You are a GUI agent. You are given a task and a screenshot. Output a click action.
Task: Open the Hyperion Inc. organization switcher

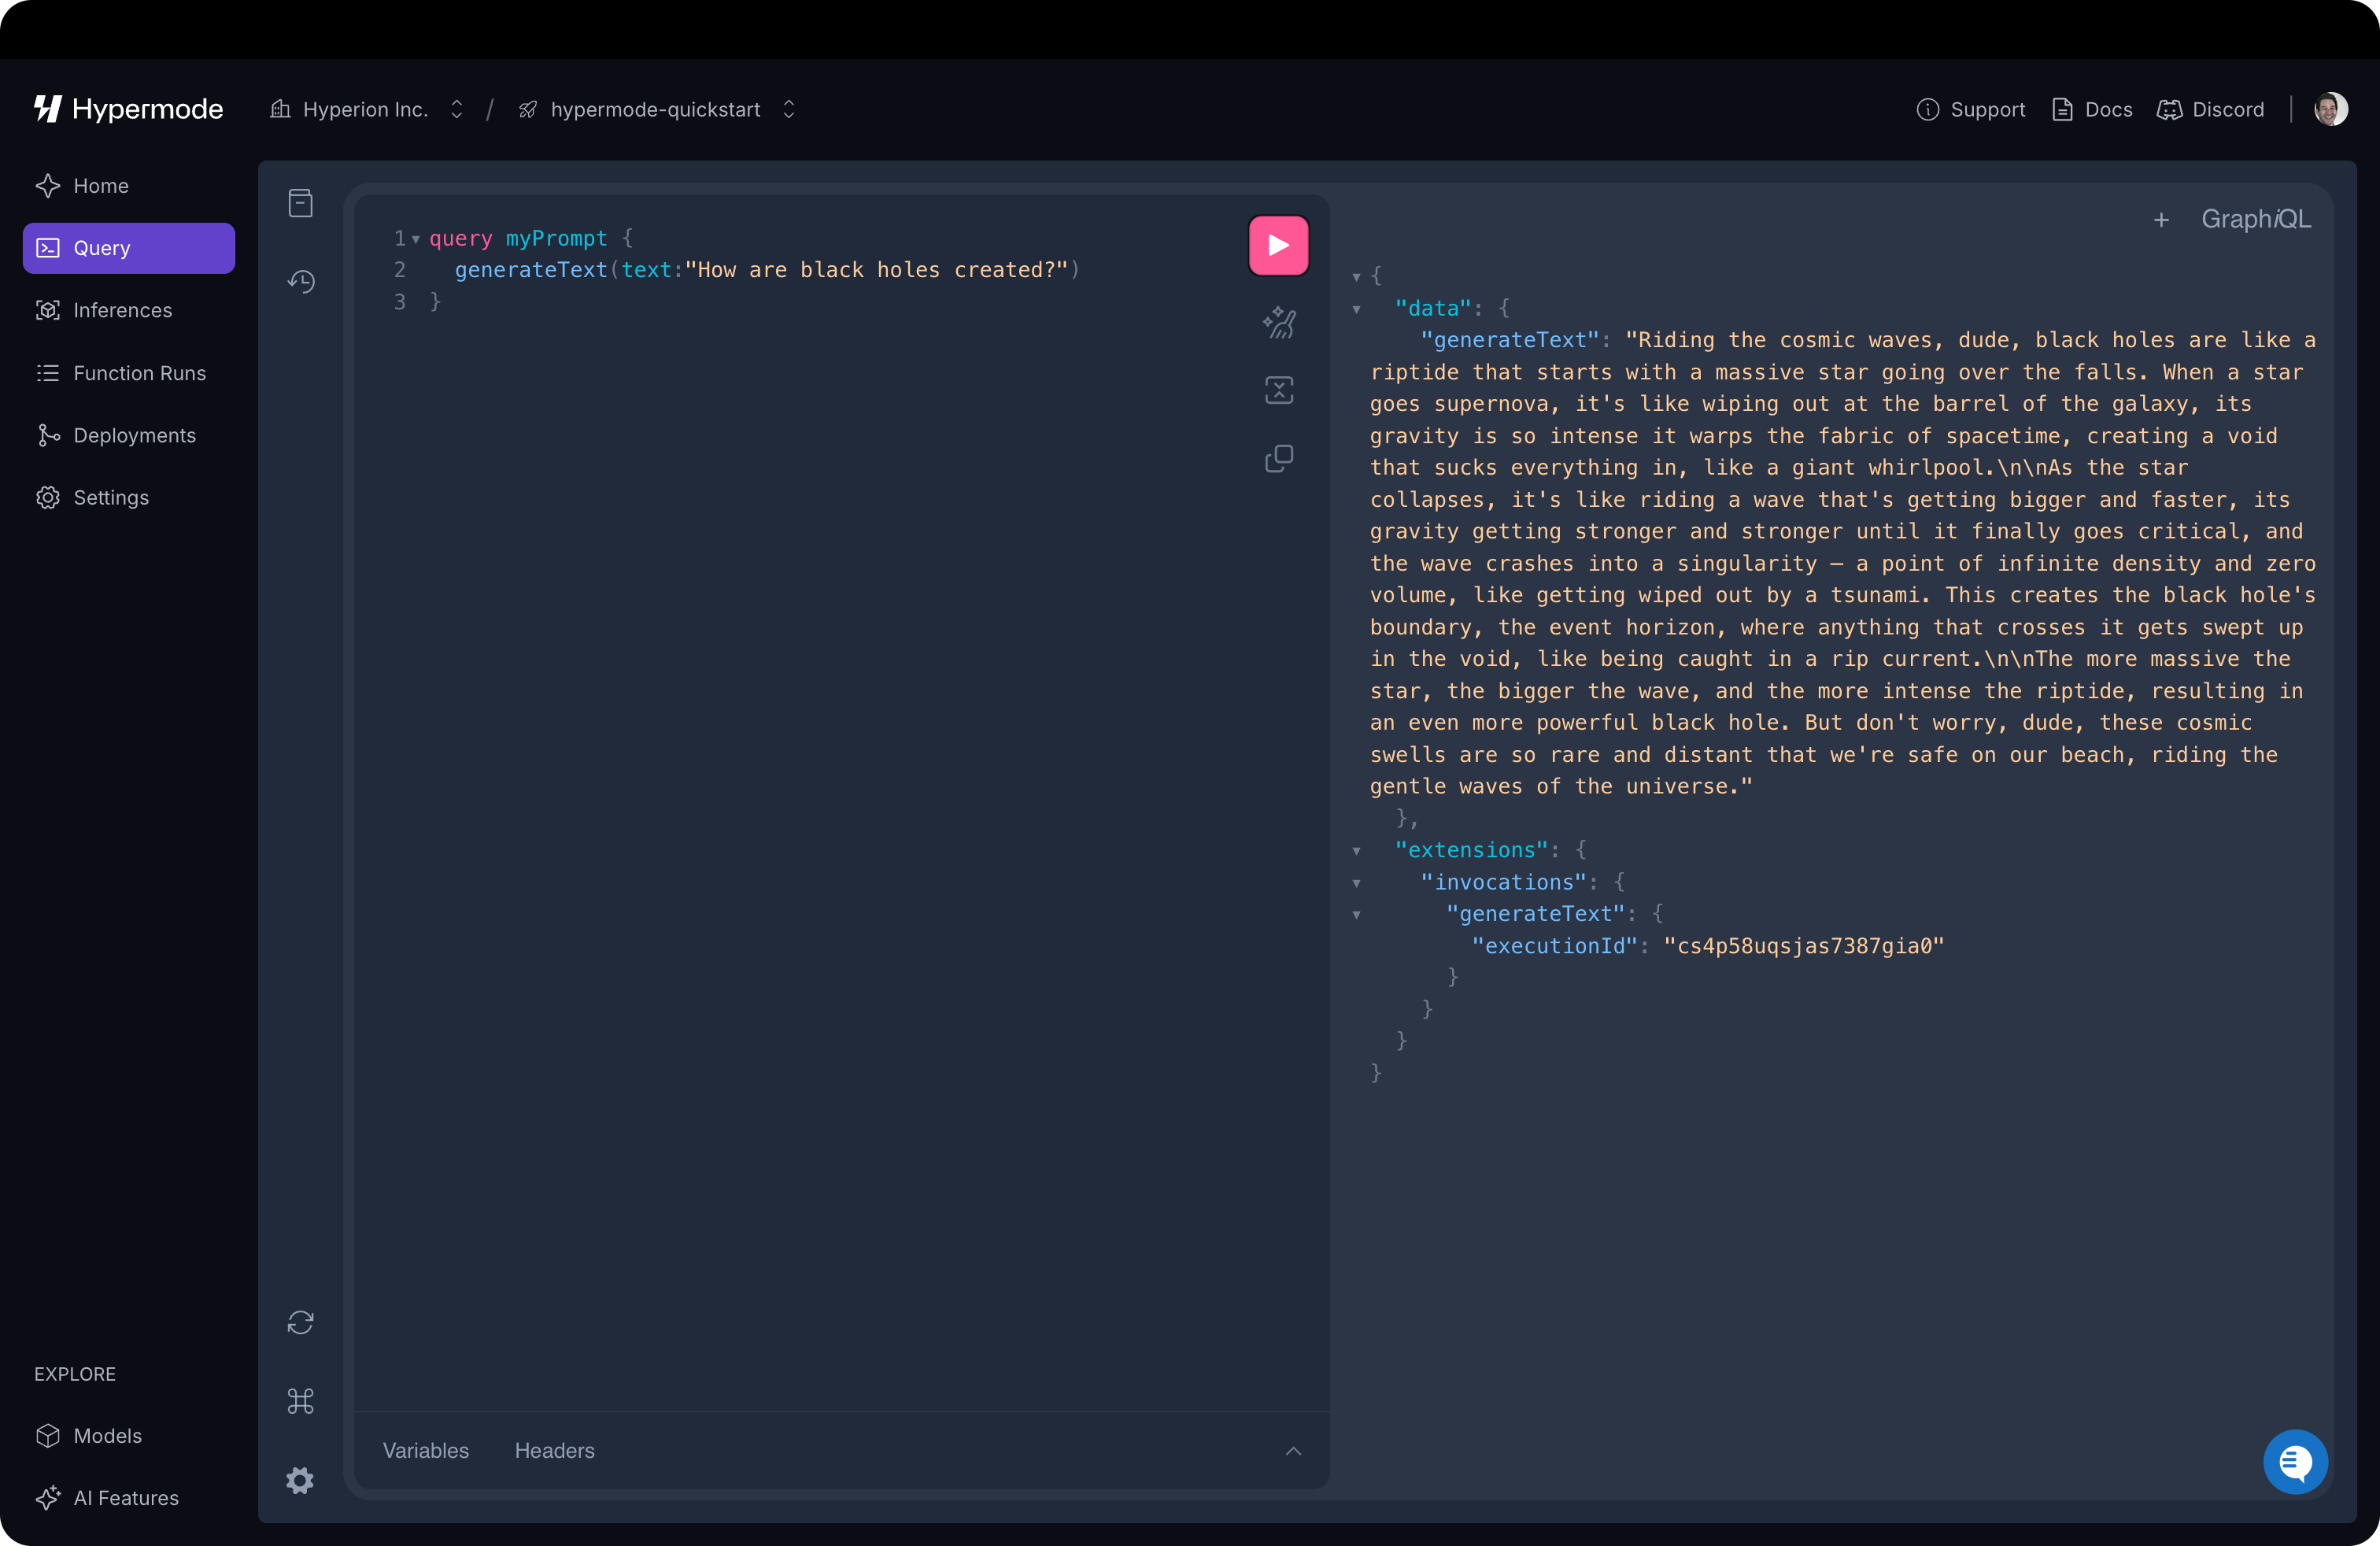(x=456, y=109)
